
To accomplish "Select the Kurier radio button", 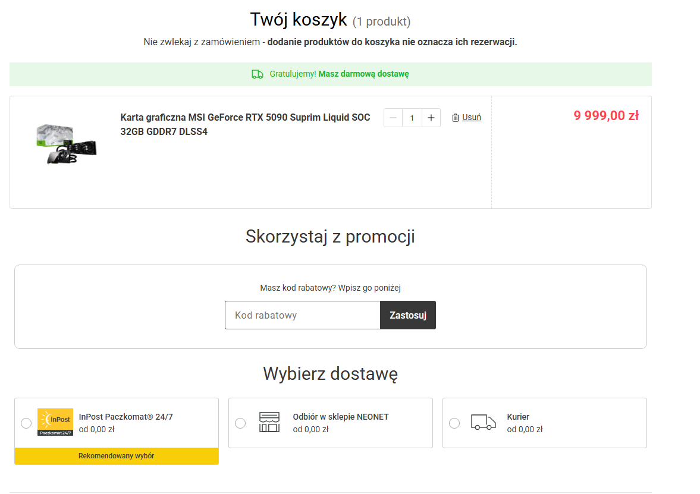I will (x=454, y=423).
